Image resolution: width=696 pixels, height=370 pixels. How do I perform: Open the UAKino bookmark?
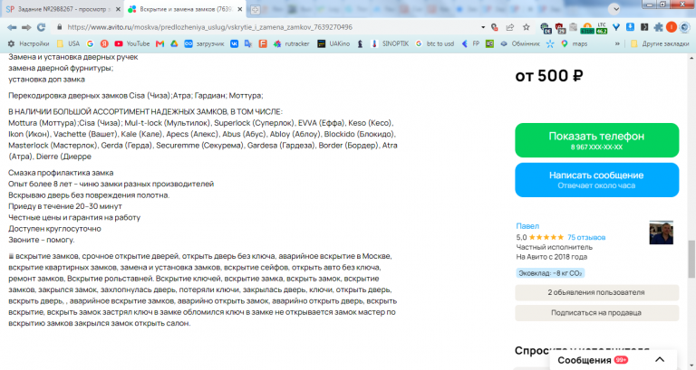point(333,43)
